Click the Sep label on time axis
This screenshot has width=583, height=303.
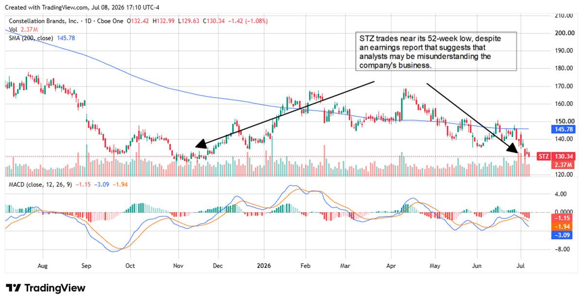coord(86,266)
